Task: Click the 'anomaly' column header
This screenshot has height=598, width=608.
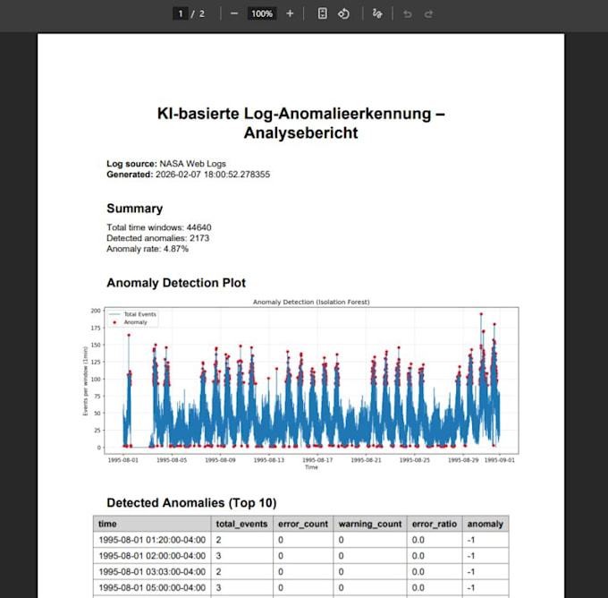Action: click(486, 524)
